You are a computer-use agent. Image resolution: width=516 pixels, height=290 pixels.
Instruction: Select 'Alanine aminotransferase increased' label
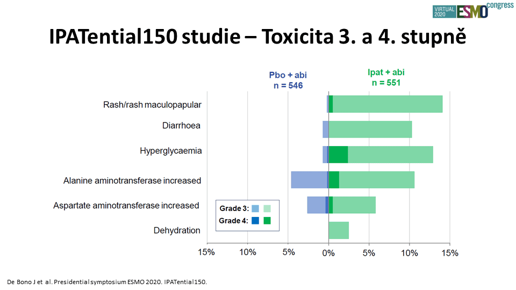coord(132,180)
